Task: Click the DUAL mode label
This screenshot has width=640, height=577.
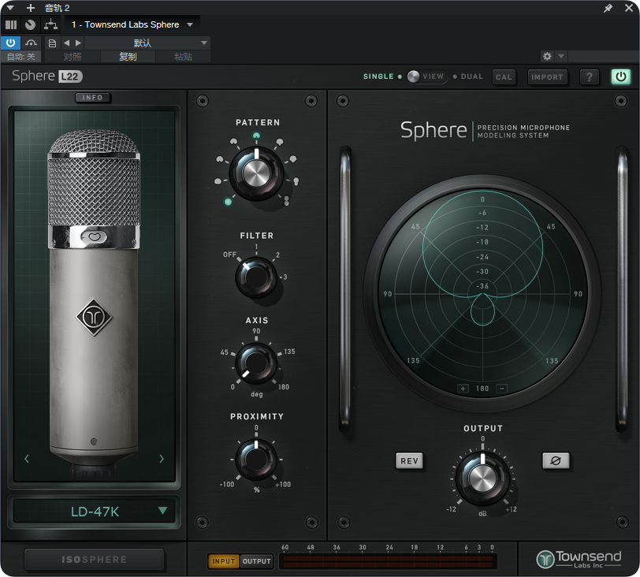Action: click(x=472, y=76)
